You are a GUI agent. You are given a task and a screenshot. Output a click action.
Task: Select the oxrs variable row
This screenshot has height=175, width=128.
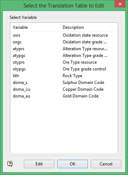(64, 35)
